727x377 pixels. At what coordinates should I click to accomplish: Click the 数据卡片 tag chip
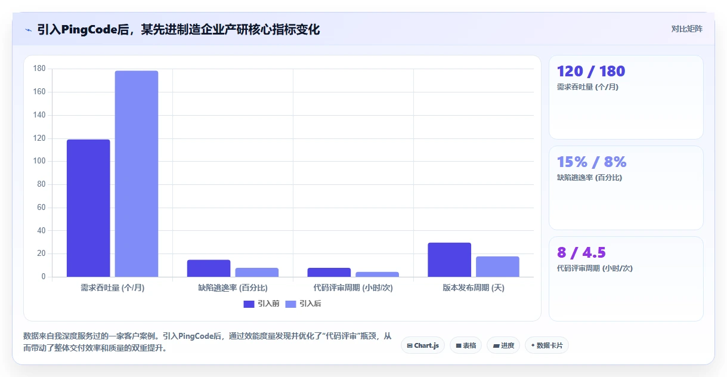(x=547, y=345)
